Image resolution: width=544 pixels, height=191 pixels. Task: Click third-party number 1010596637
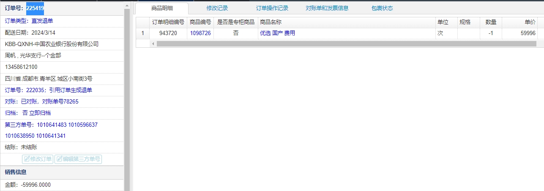(x=83, y=125)
